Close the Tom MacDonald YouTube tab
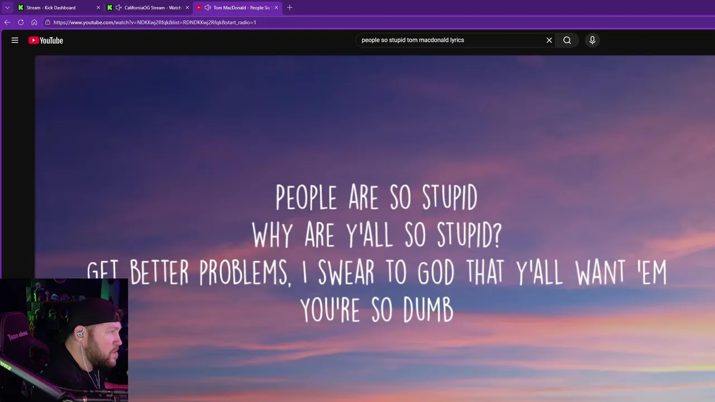Screen dimensions: 715x402 tap(276, 8)
